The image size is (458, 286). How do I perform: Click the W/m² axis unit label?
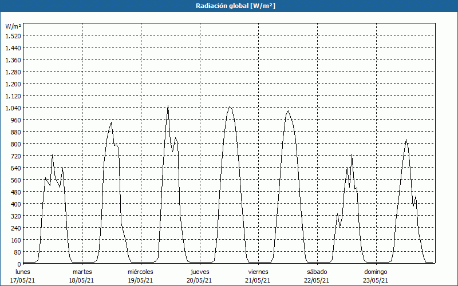point(13,26)
